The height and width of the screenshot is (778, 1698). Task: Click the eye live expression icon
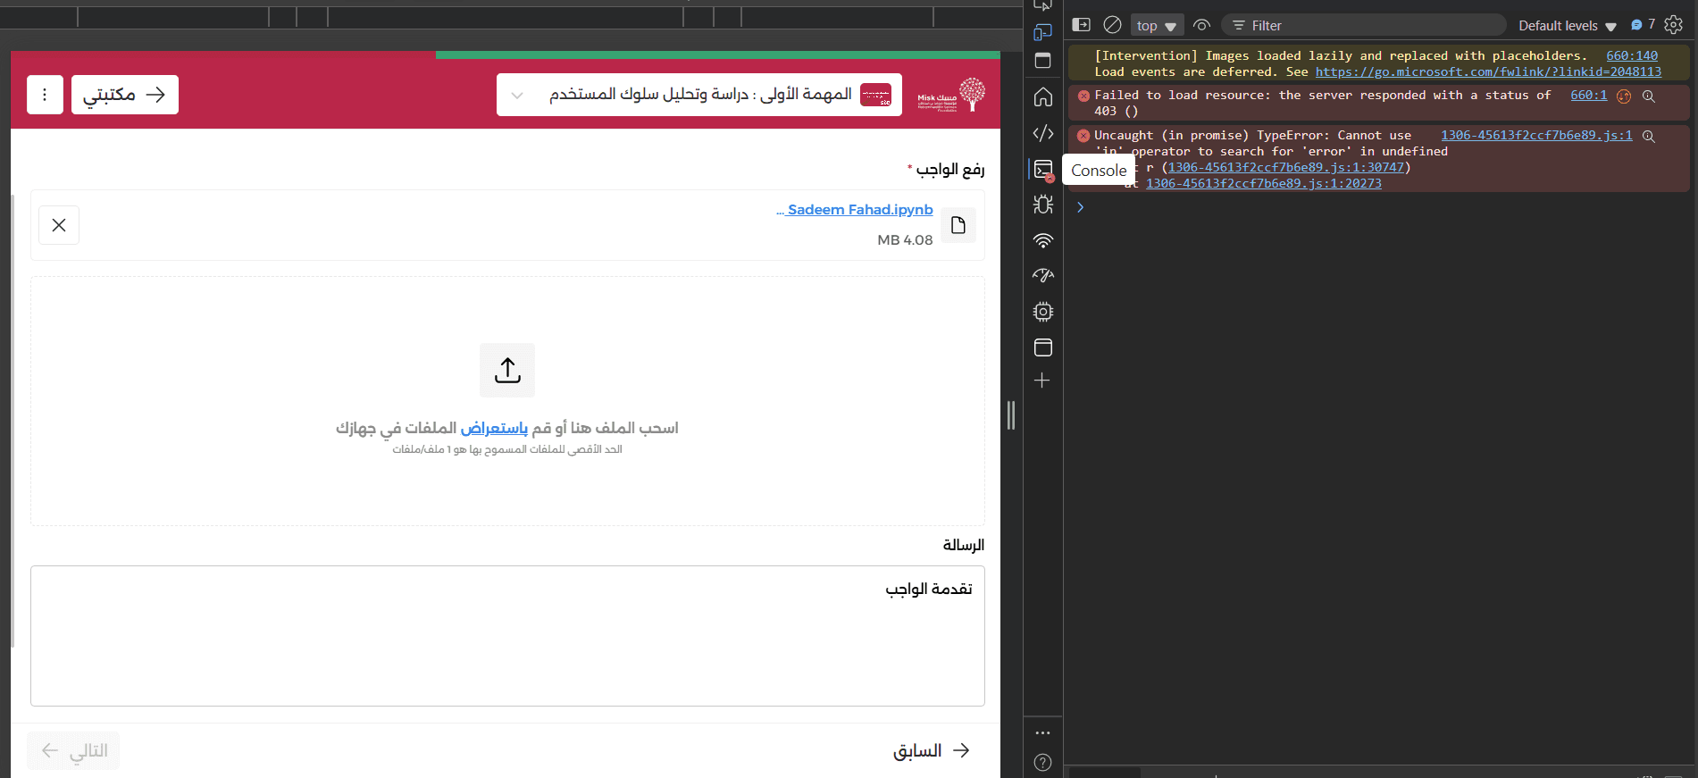(1201, 25)
